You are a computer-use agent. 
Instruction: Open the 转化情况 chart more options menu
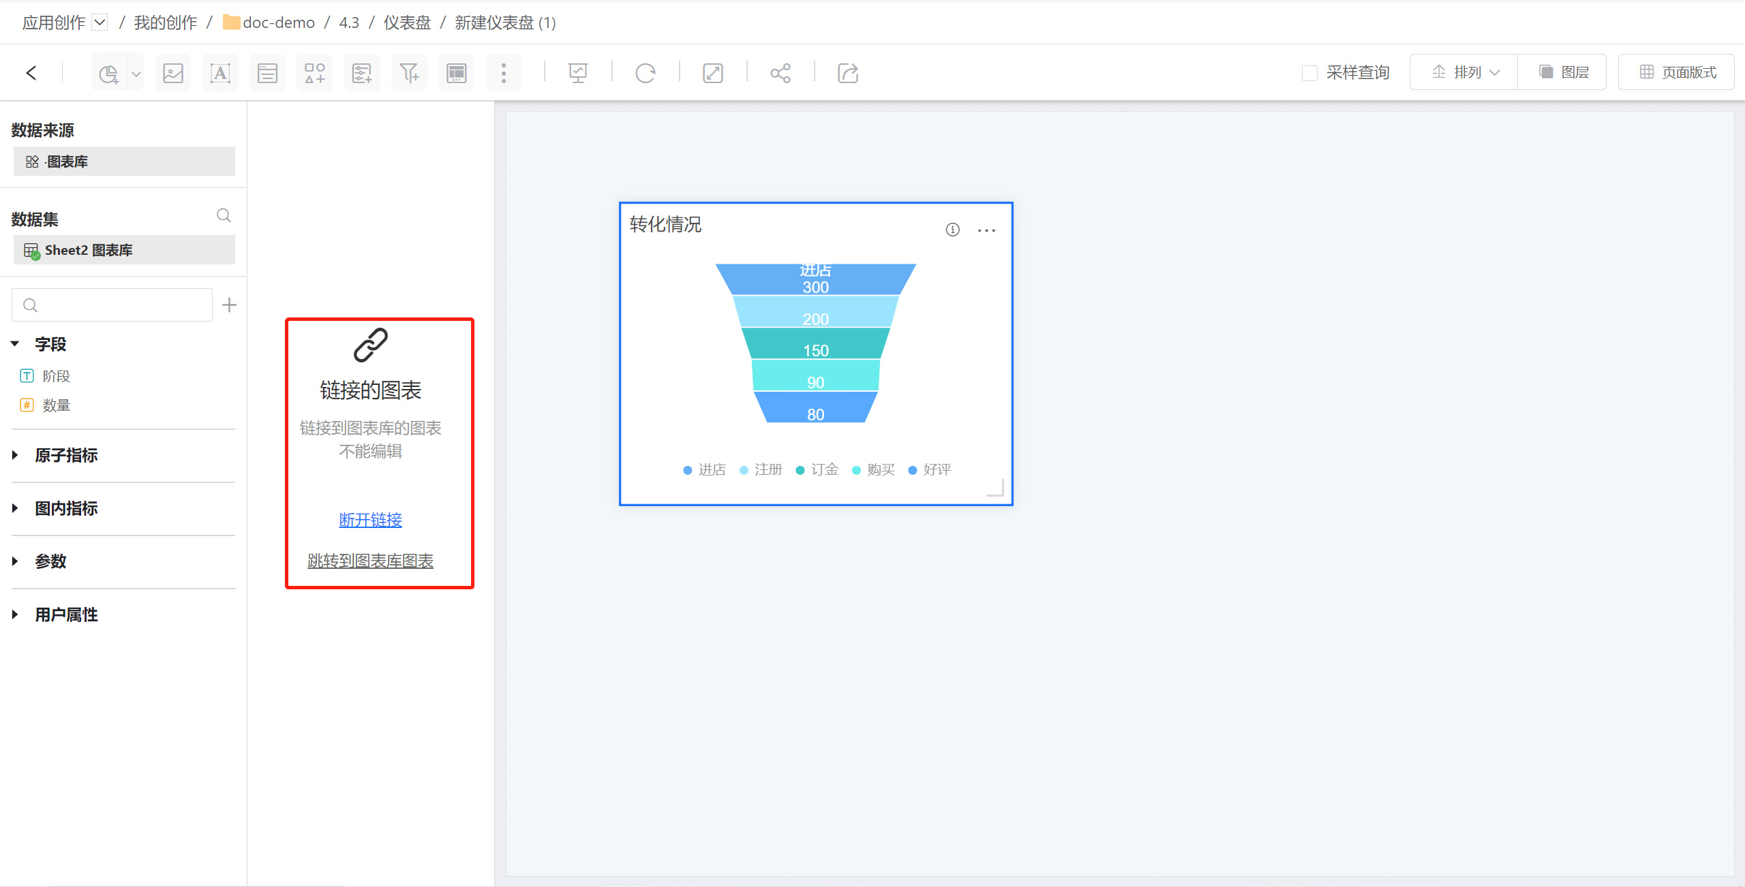pos(986,230)
